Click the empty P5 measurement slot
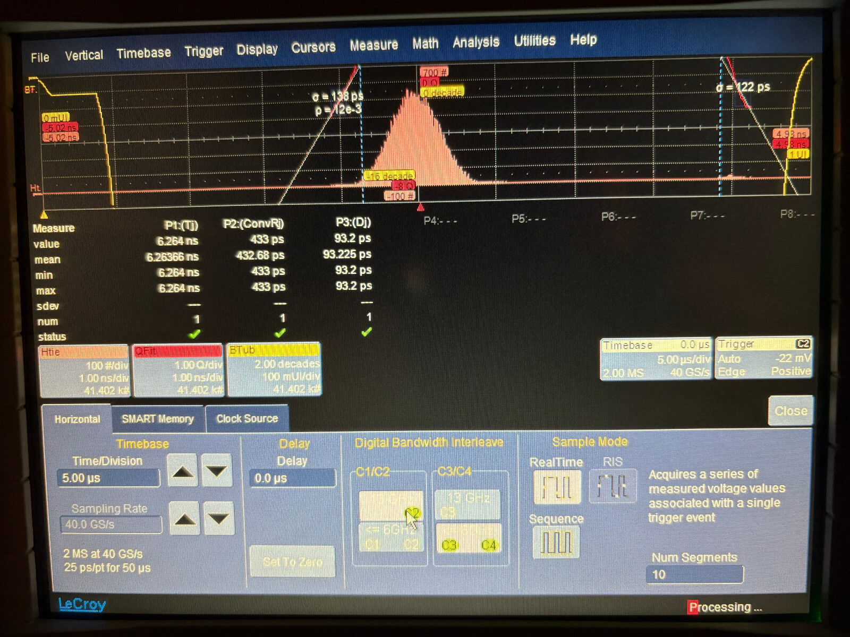Image resolution: width=850 pixels, height=637 pixels. [x=529, y=219]
